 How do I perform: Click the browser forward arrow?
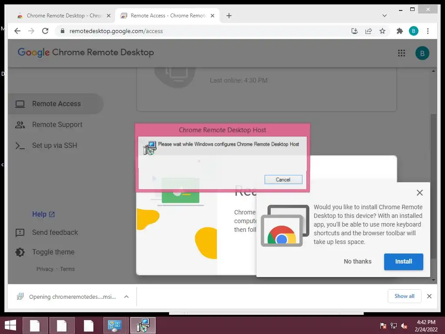coord(31,31)
